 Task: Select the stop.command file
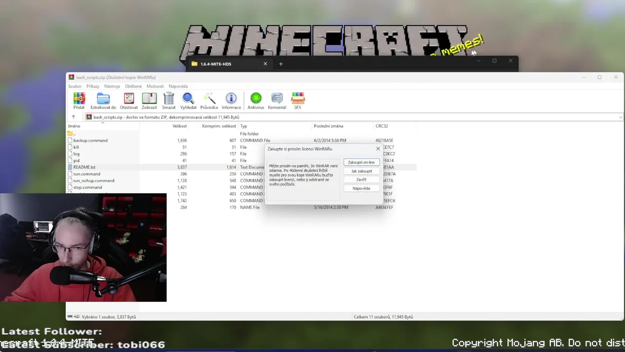pos(87,187)
